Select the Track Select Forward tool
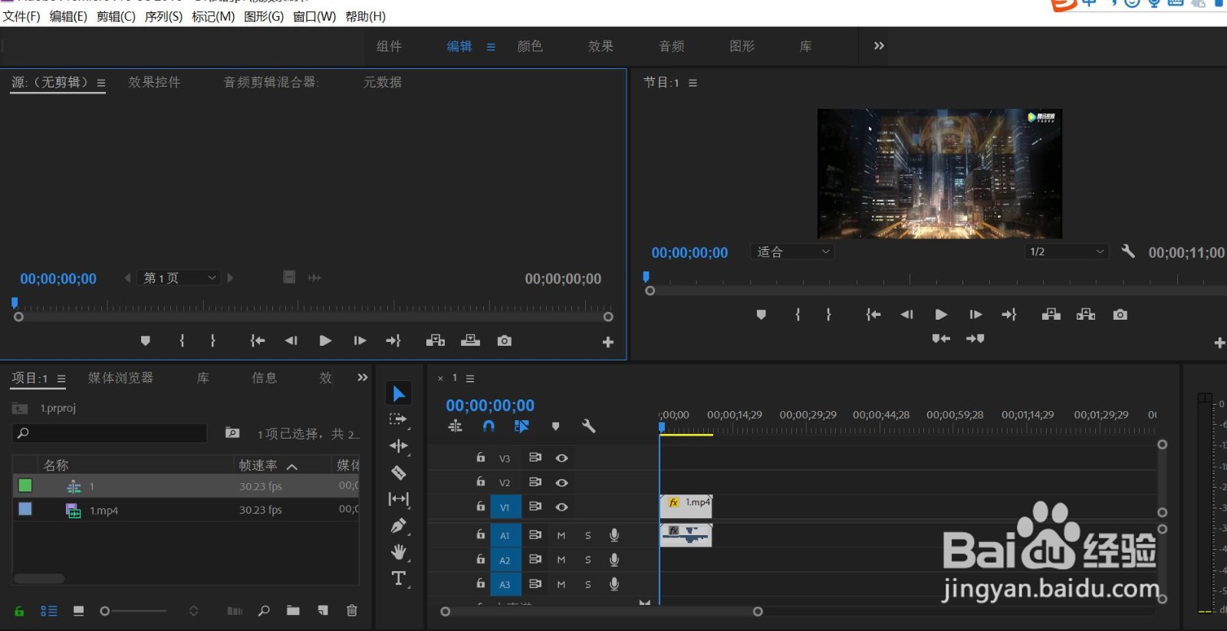1227x631 pixels. pos(399,419)
